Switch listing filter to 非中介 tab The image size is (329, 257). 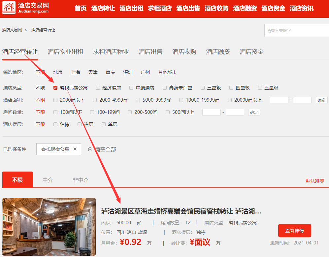point(81,180)
